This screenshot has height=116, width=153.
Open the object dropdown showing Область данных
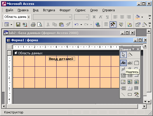pyautogui.click(x=29, y=17)
